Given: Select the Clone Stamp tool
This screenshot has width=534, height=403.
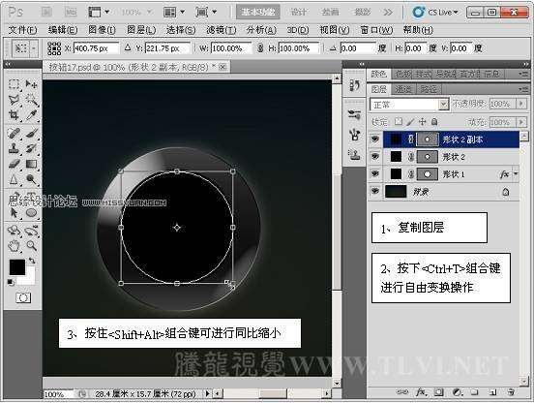Looking at the screenshot, I should (14, 148).
